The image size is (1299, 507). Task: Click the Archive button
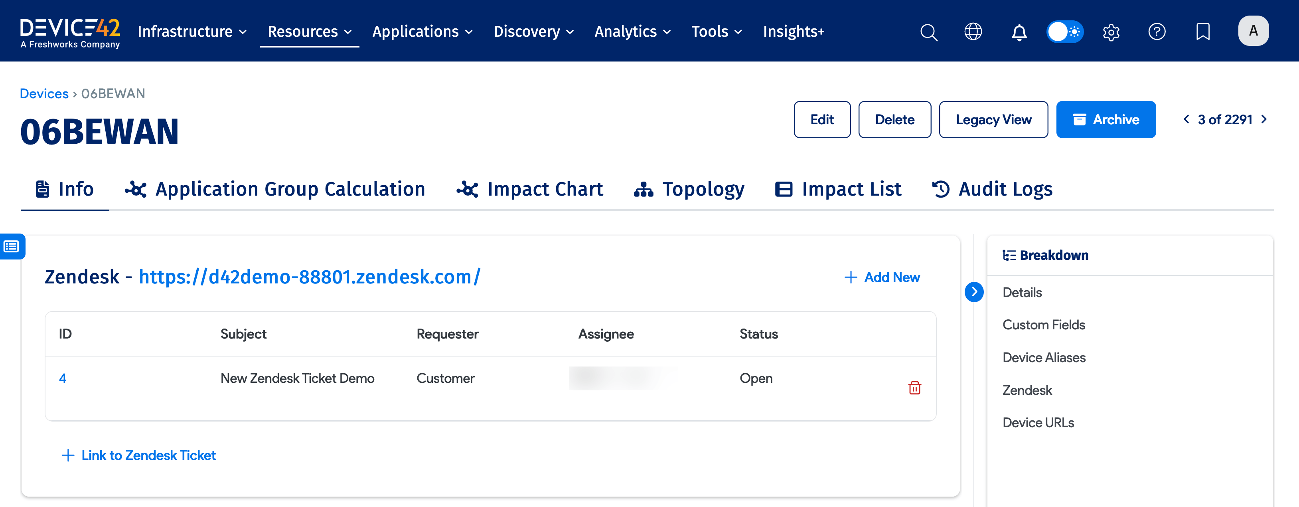1106,119
